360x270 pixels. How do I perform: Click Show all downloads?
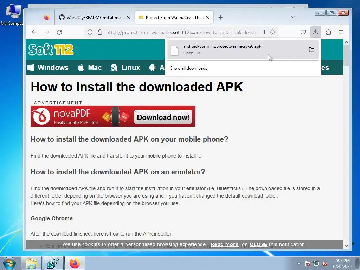(188, 68)
